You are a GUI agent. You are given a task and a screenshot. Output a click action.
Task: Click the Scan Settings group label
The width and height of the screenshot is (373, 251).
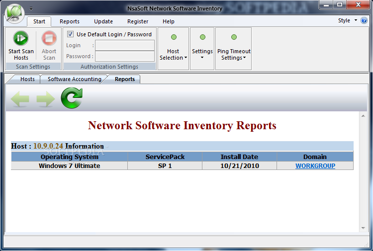(33, 67)
